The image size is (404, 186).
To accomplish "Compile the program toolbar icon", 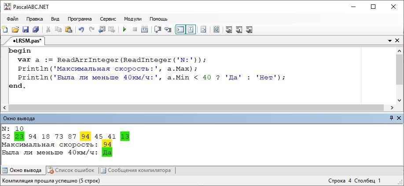I will coord(144,29).
